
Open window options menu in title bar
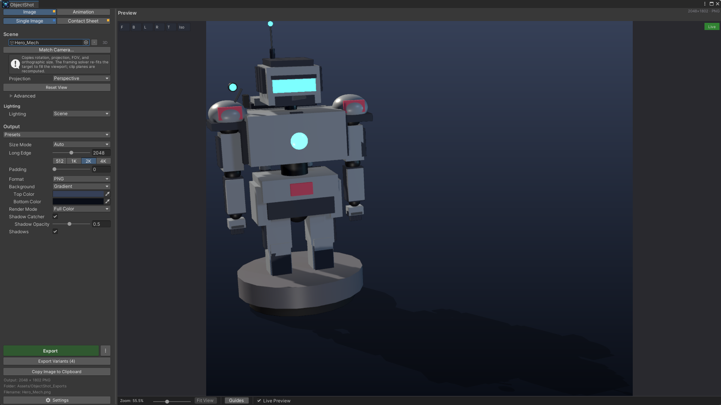tap(705, 4)
